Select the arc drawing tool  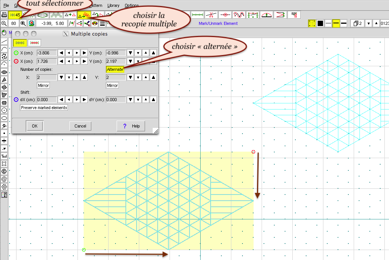pos(4,49)
